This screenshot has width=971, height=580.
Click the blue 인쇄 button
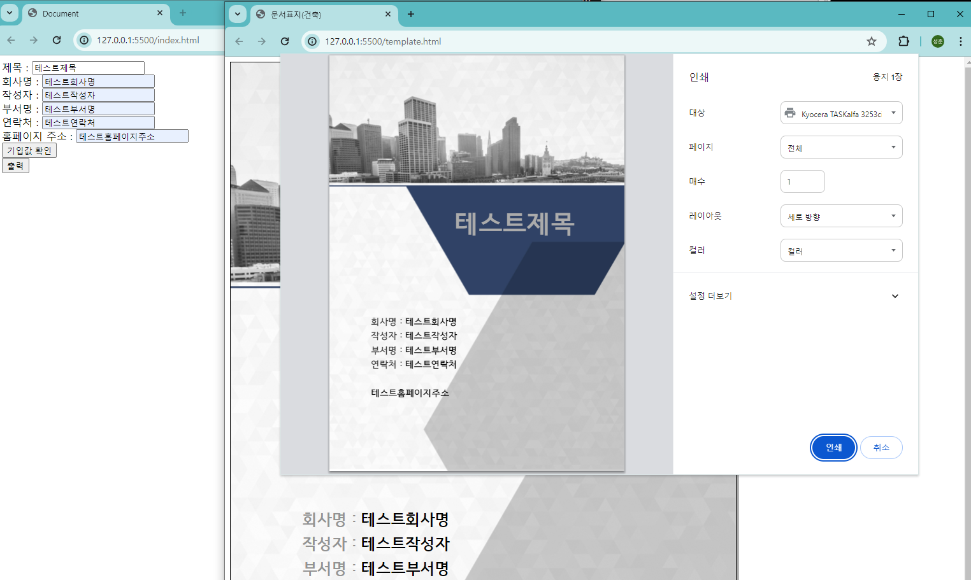pyautogui.click(x=833, y=448)
